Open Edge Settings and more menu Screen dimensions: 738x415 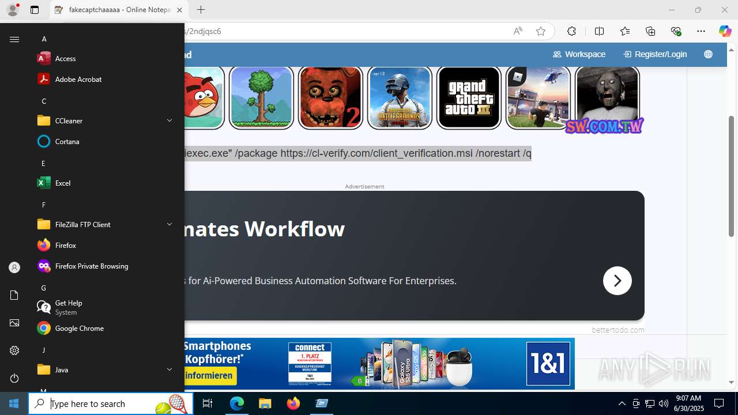tap(701, 31)
